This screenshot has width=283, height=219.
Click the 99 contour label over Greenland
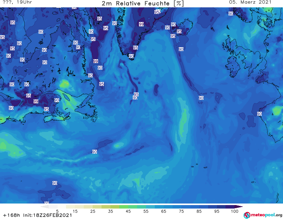click(141, 24)
